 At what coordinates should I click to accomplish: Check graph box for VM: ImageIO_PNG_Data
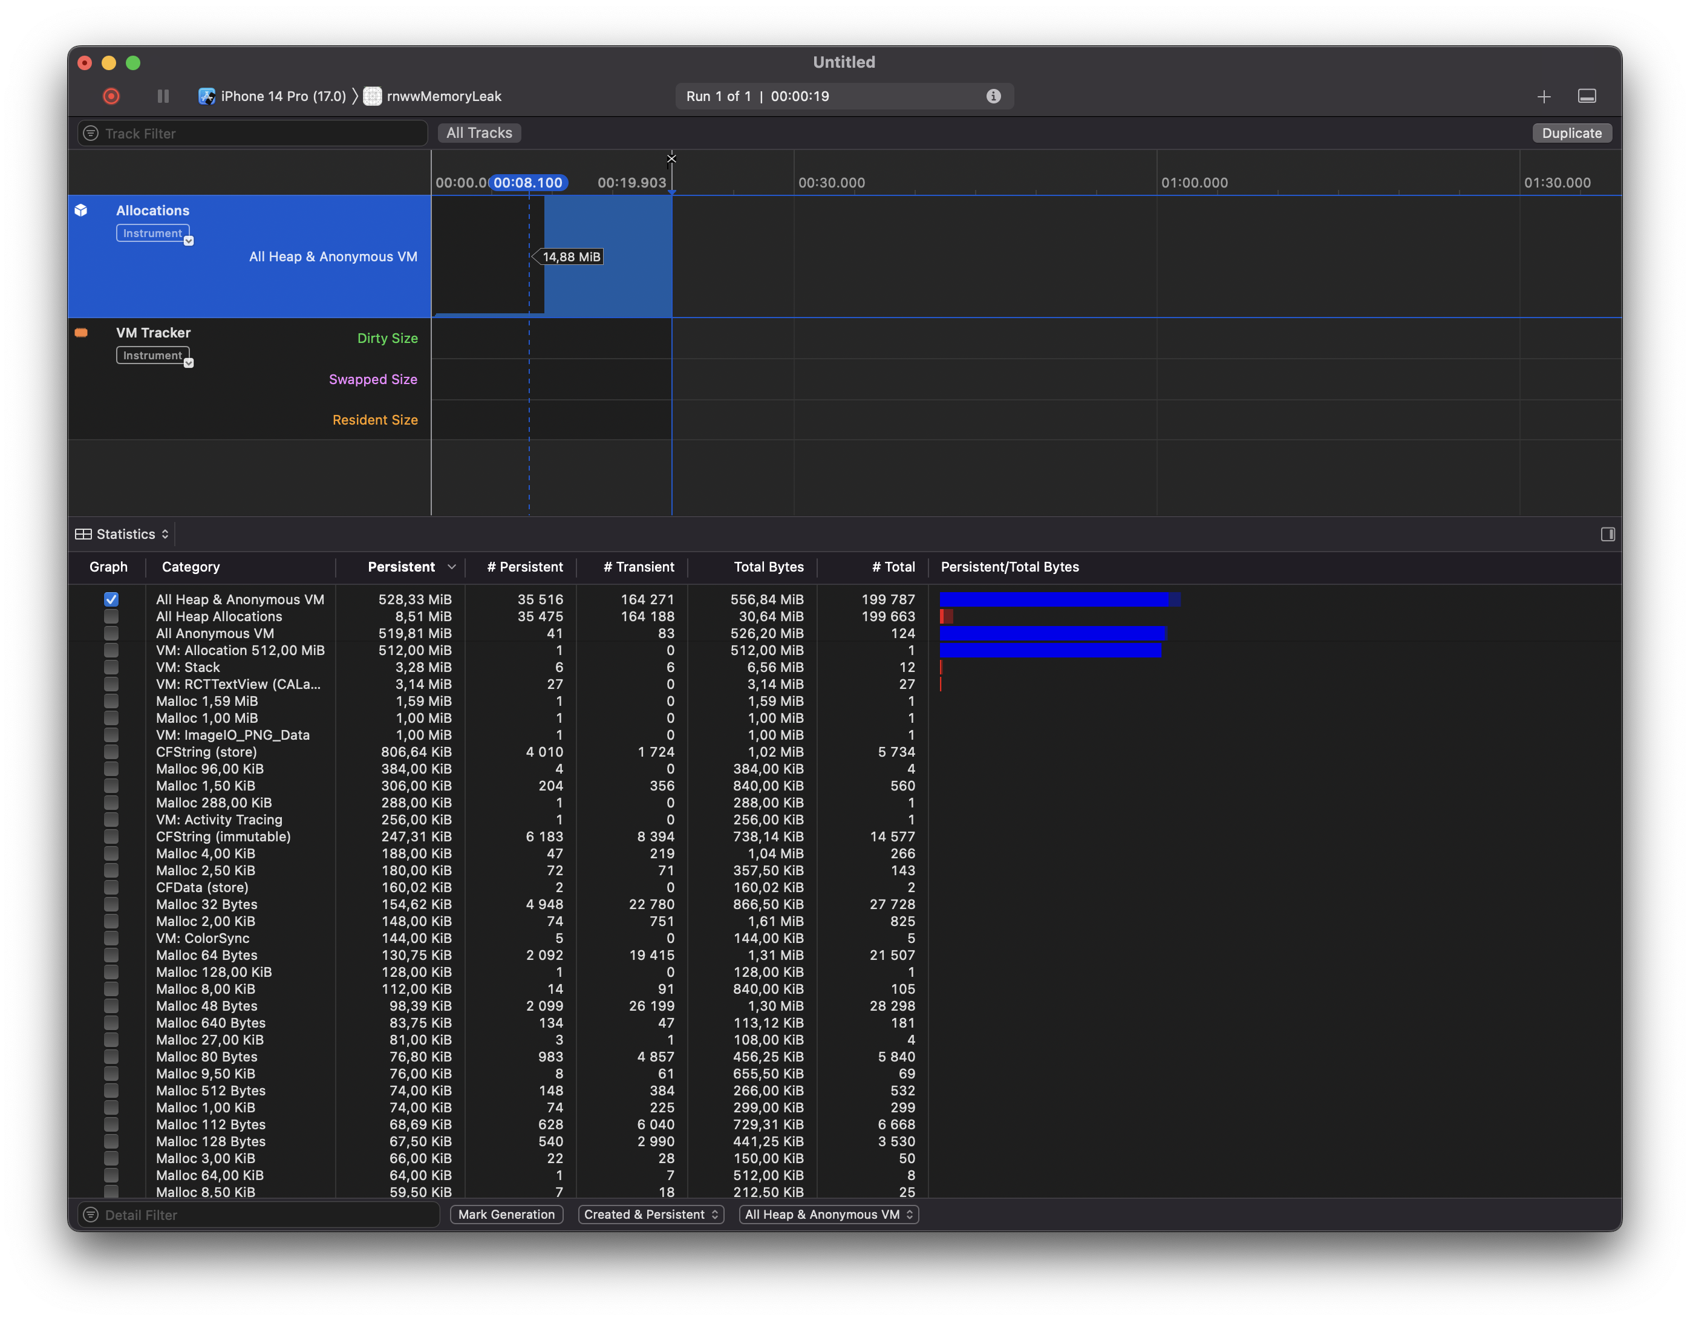(x=111, y=734)
